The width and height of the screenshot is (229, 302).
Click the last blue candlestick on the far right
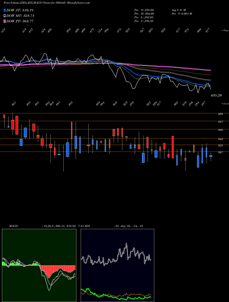[211, 156]
